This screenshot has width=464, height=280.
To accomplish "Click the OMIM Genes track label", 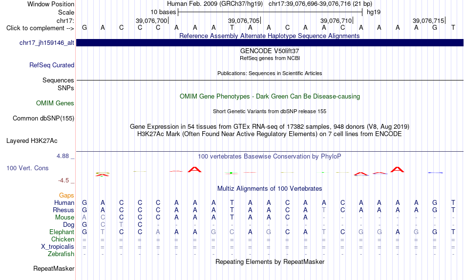I will pyautogui.click(x=55, y=103).
